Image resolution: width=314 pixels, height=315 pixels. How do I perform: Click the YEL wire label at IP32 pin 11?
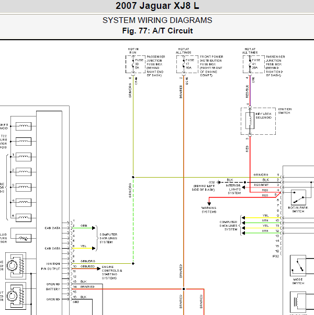click(265, 226)
